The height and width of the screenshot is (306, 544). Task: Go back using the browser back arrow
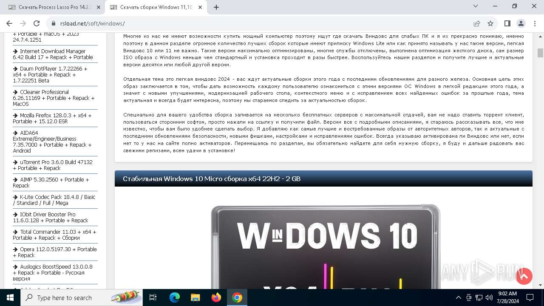(x=9, y=23)
